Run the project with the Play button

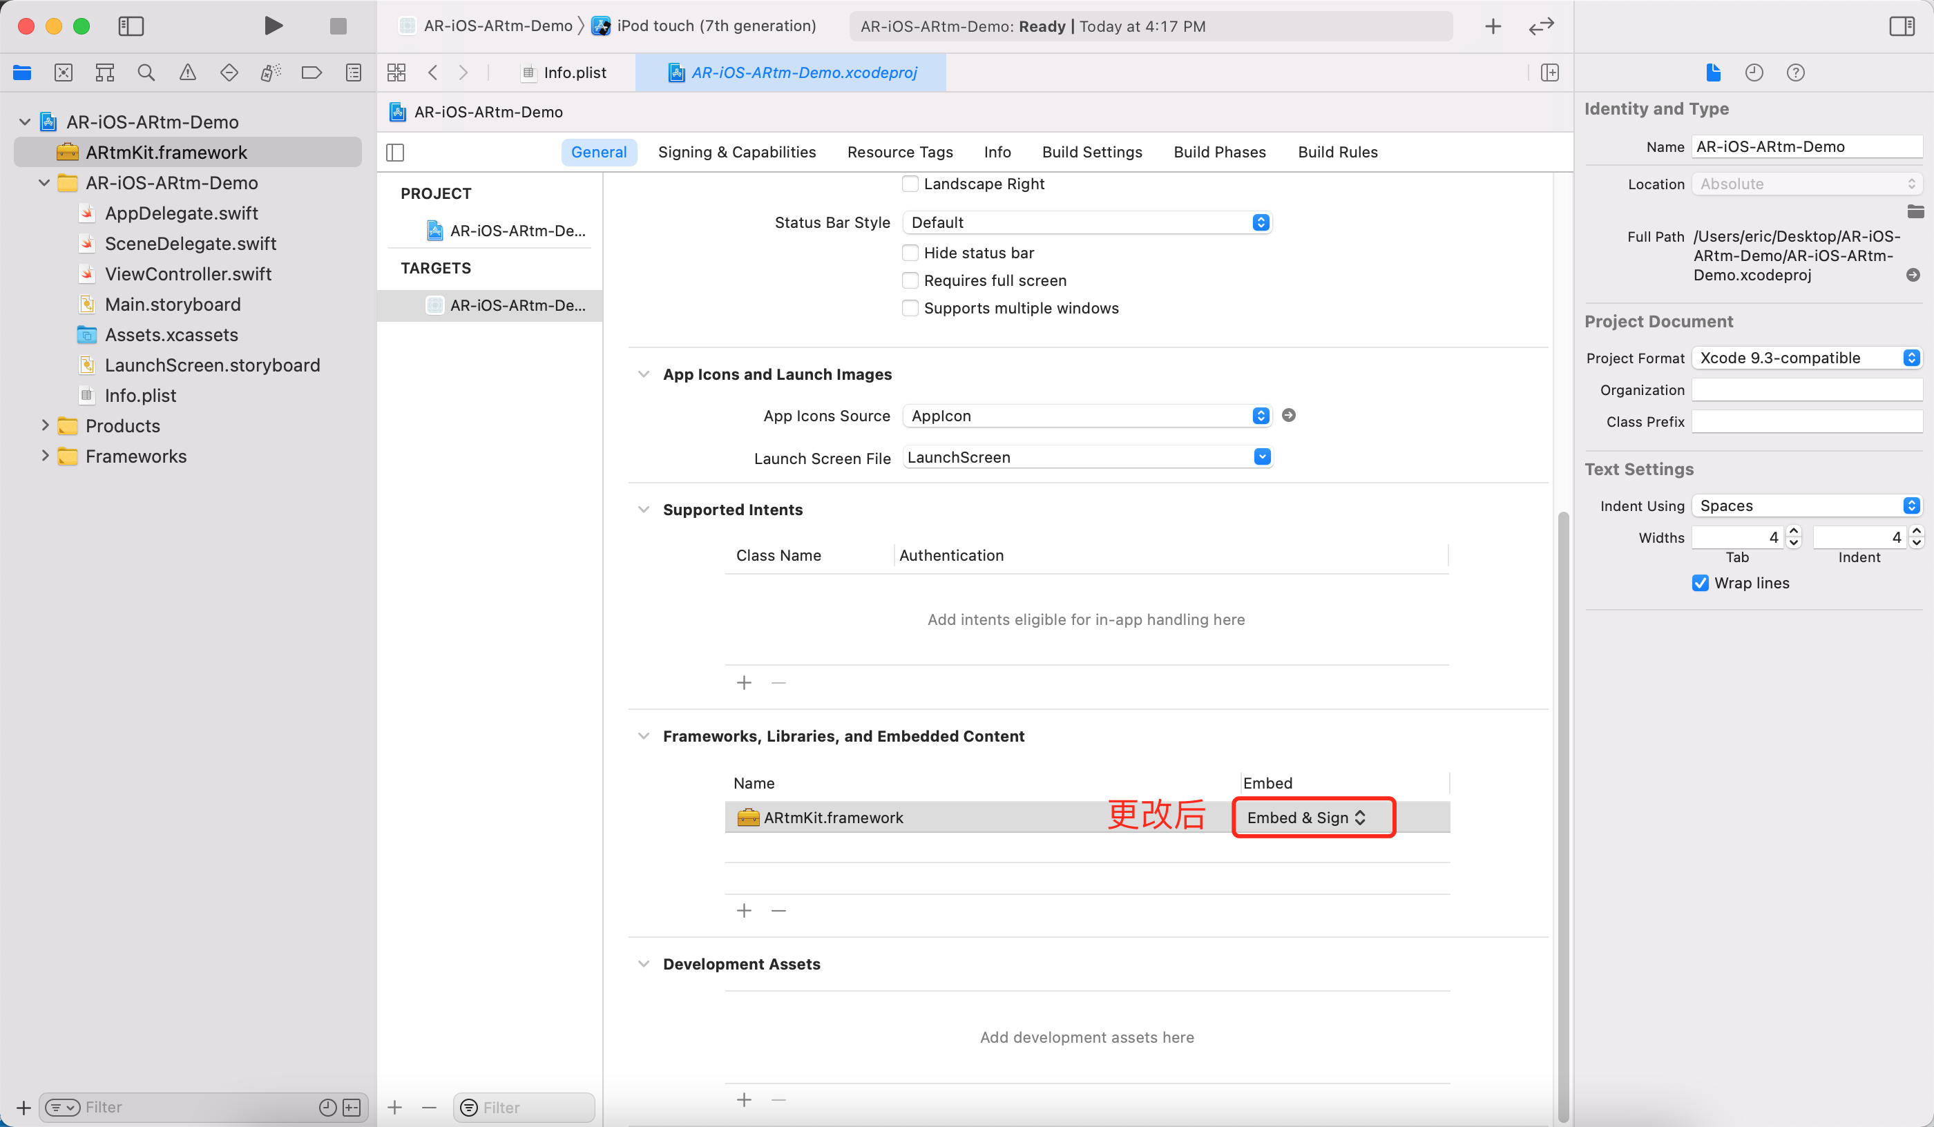pos(274,26)
